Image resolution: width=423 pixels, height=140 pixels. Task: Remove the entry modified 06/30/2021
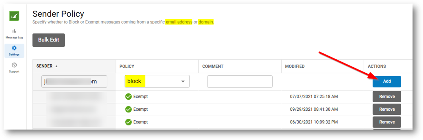[387, 122]
